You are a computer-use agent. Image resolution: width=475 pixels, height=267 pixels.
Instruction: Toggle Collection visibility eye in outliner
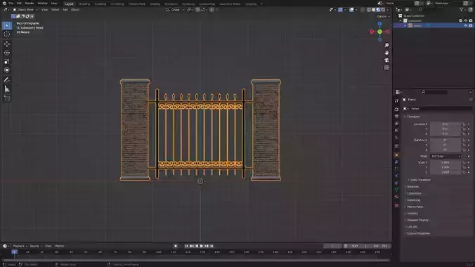(466, 20)
